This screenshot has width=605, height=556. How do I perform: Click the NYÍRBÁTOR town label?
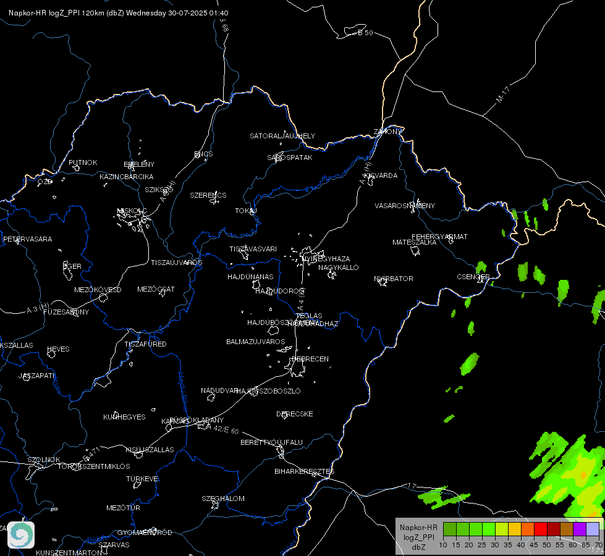pyautogui.click(x=394, y=279)
